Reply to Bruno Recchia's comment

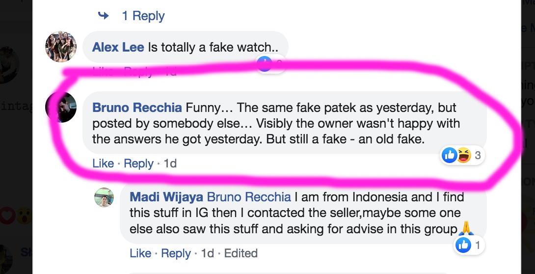[139, 164]
